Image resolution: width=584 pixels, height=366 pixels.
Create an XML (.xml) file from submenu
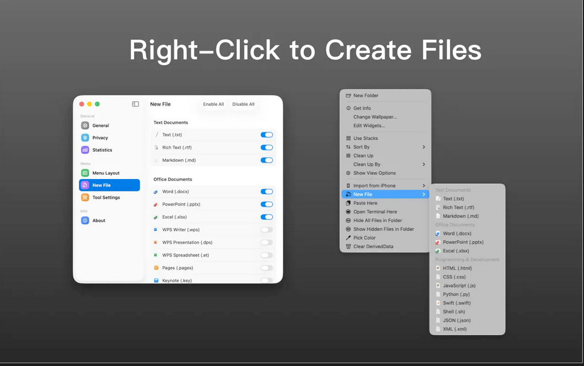[454, 329]
